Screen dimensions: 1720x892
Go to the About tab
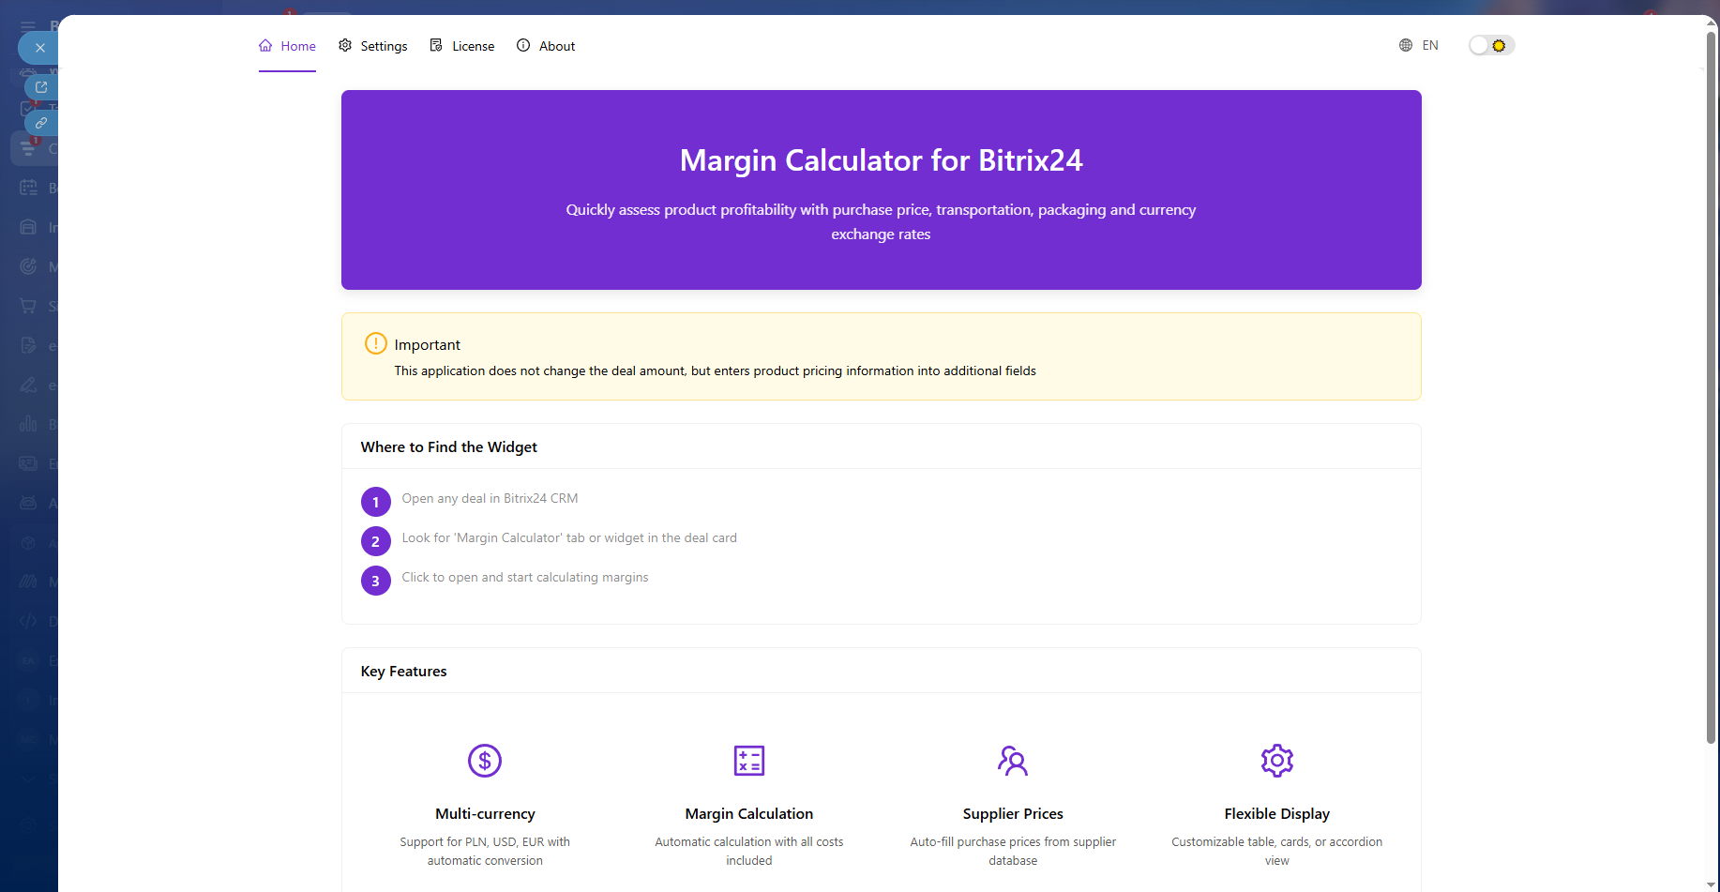(546, 46)
